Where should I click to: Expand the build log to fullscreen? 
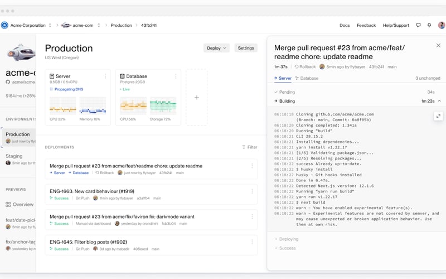(438, 116)
